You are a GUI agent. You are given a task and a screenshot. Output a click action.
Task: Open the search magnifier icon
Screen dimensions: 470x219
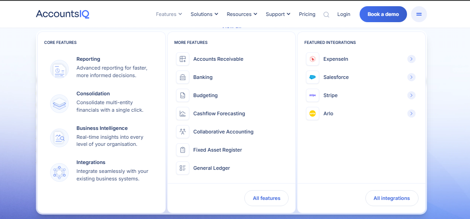click(326, 14)
